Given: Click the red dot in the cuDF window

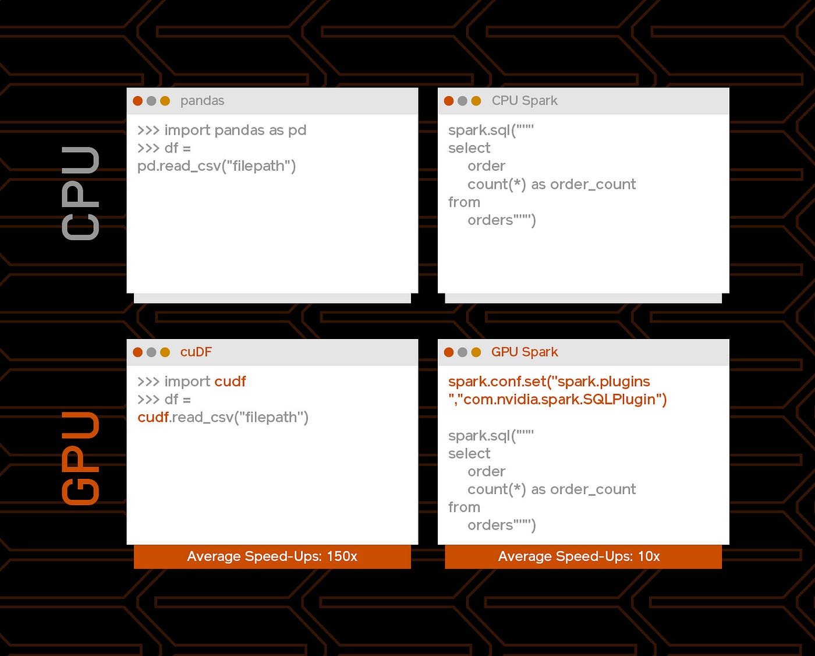Looking at the screenshot, I should (138, 352).
